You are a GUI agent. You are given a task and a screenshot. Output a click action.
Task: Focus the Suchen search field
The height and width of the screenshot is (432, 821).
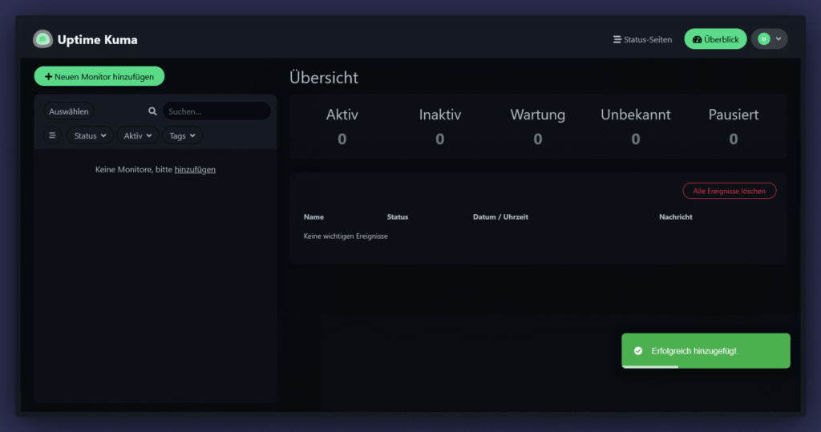(x=216, y=111)
